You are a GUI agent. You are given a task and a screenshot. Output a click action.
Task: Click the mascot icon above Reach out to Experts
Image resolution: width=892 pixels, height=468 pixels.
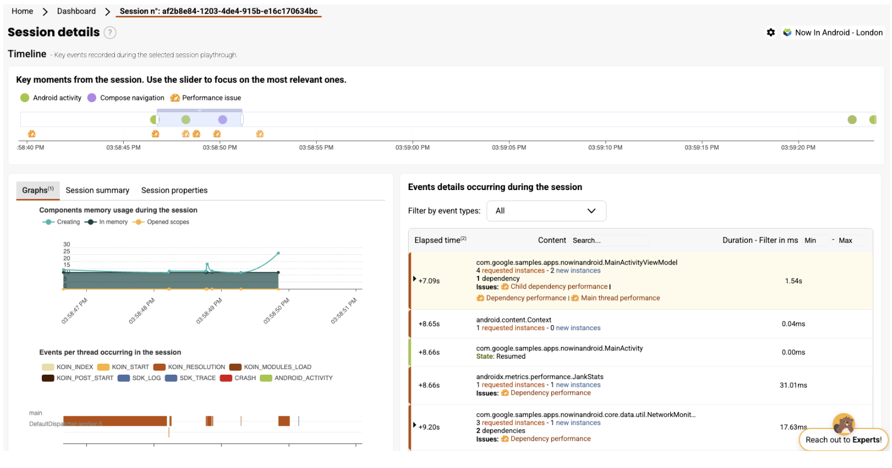pyautogui.click(x=843, y=424)
